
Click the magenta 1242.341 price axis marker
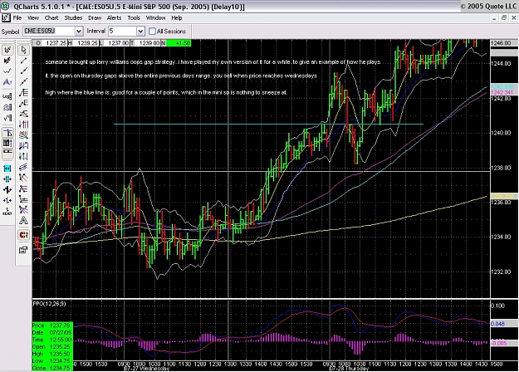(x=502, y=92)
